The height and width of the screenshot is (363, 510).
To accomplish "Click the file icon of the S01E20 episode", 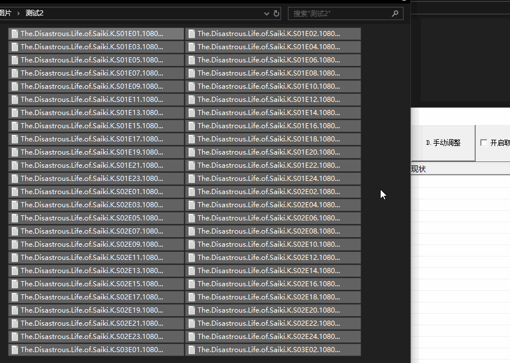I will [192, 152].
